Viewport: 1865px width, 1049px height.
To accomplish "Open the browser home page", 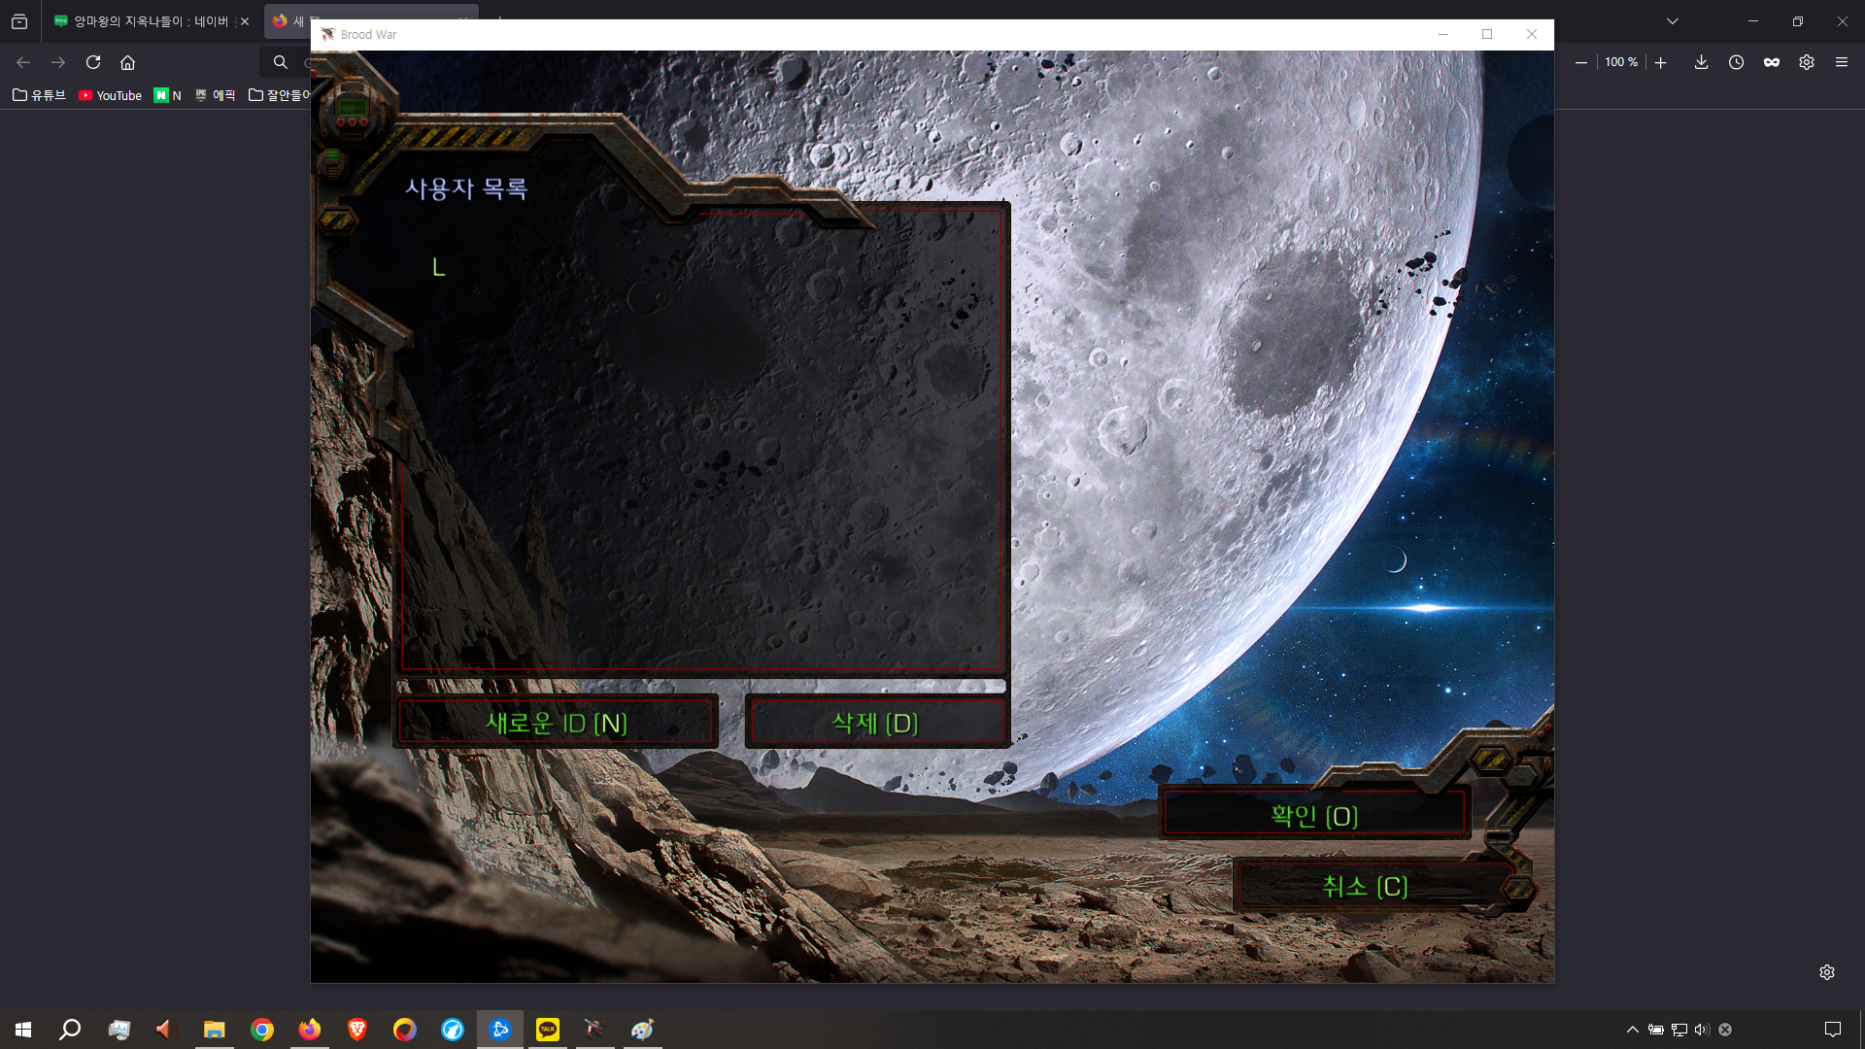I will pos(127,62).
